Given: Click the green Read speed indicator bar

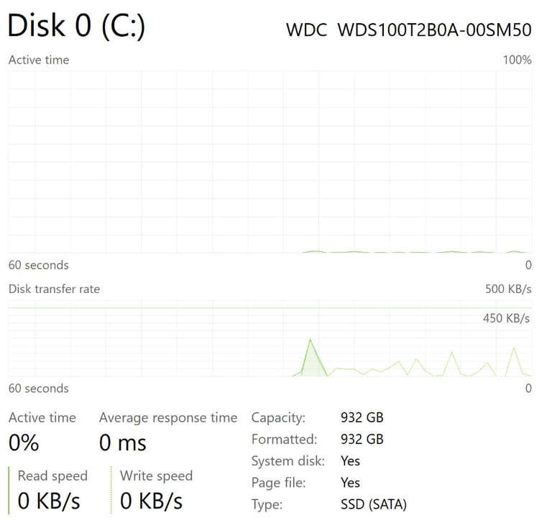Looking at the screenshot, I should pyautogui.click(x=9, y=491).
